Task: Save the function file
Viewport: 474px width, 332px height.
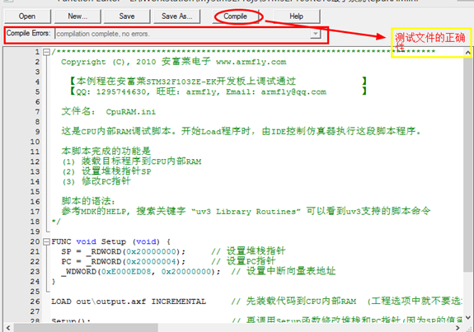Action: click(x=127, y=16)
